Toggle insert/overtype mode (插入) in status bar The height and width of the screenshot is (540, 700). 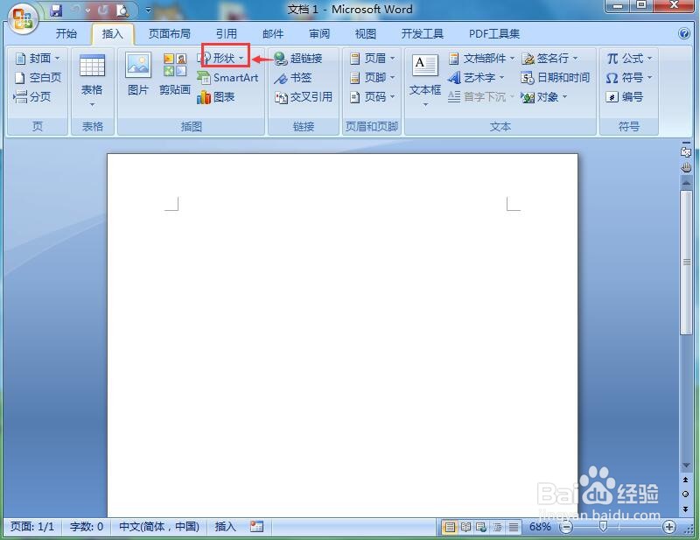(226, 527)
